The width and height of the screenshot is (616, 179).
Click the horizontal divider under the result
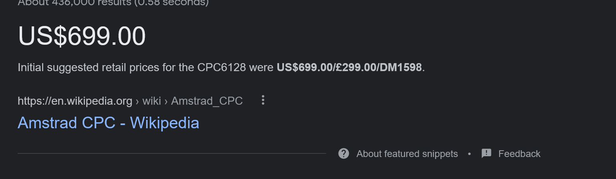click(172, 153)
